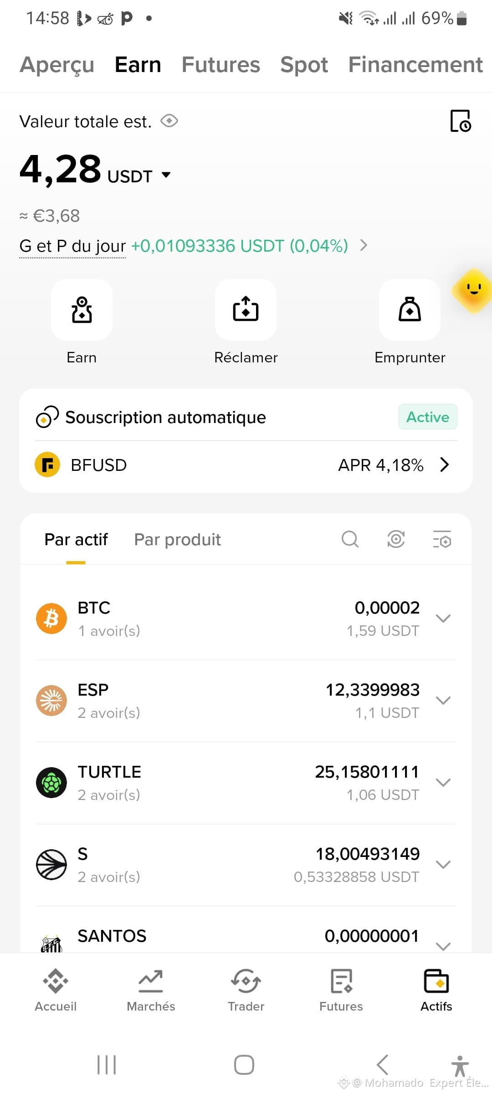Tap the yellow smiley assistant bubble
492x1094 pixels.
(473, 290)
